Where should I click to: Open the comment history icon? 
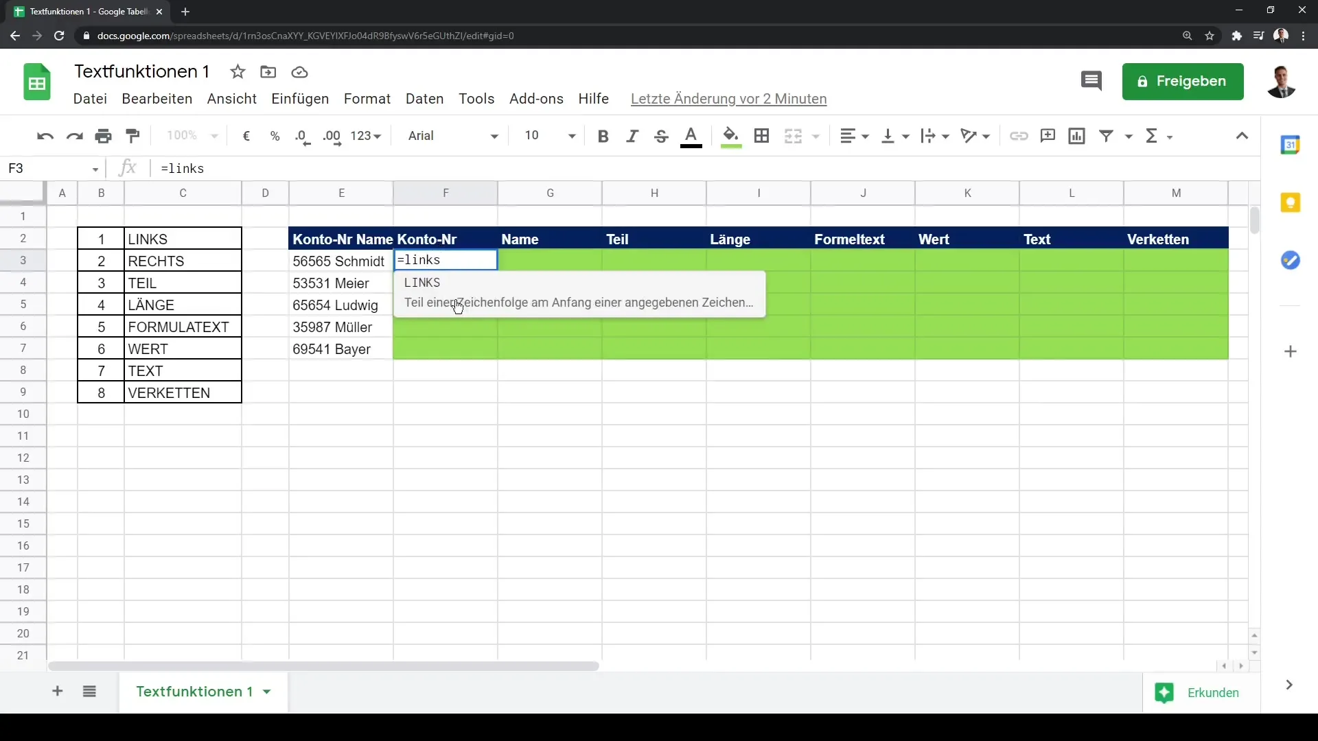tap(1091, 82)
